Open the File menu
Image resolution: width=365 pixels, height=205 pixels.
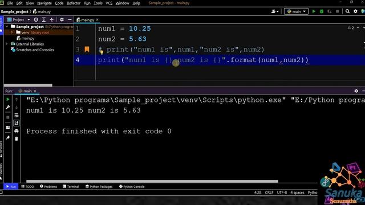point(10,3)
